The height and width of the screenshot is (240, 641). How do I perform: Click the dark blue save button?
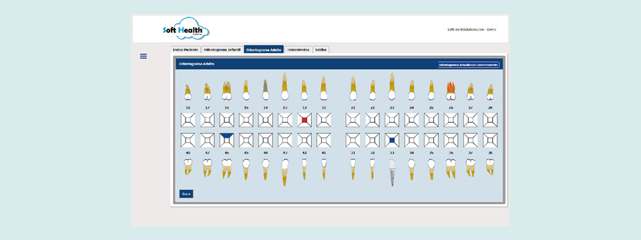coord(186,194)
